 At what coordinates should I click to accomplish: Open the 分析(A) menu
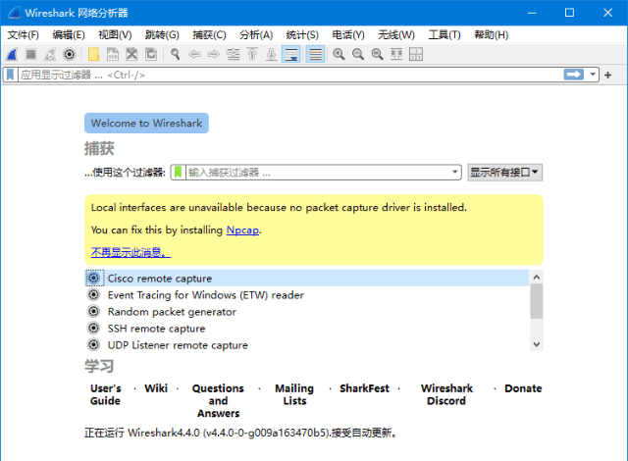(x=256, y=34)
